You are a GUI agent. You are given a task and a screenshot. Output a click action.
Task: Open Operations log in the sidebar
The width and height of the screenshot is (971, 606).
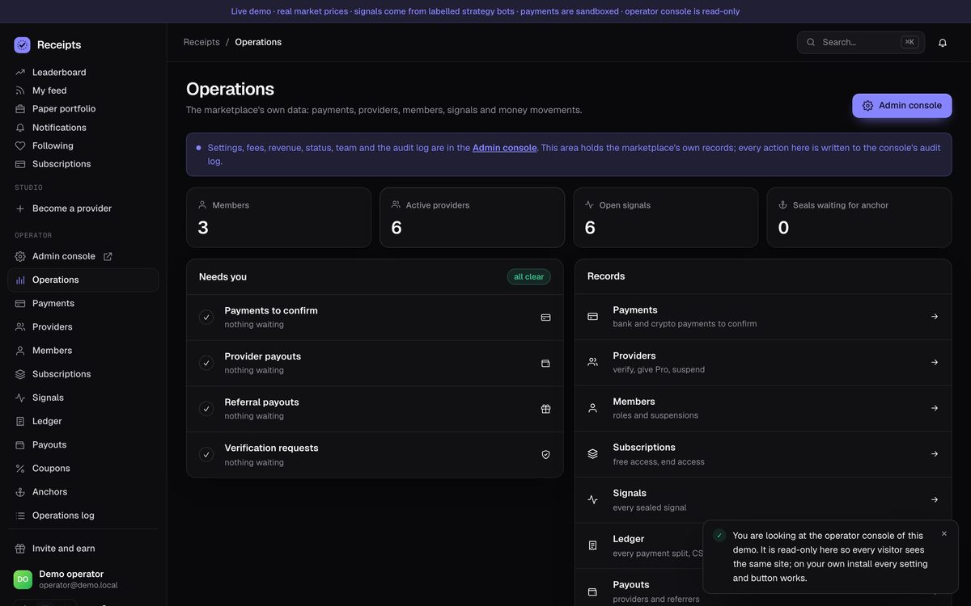[x=83, y=516]
